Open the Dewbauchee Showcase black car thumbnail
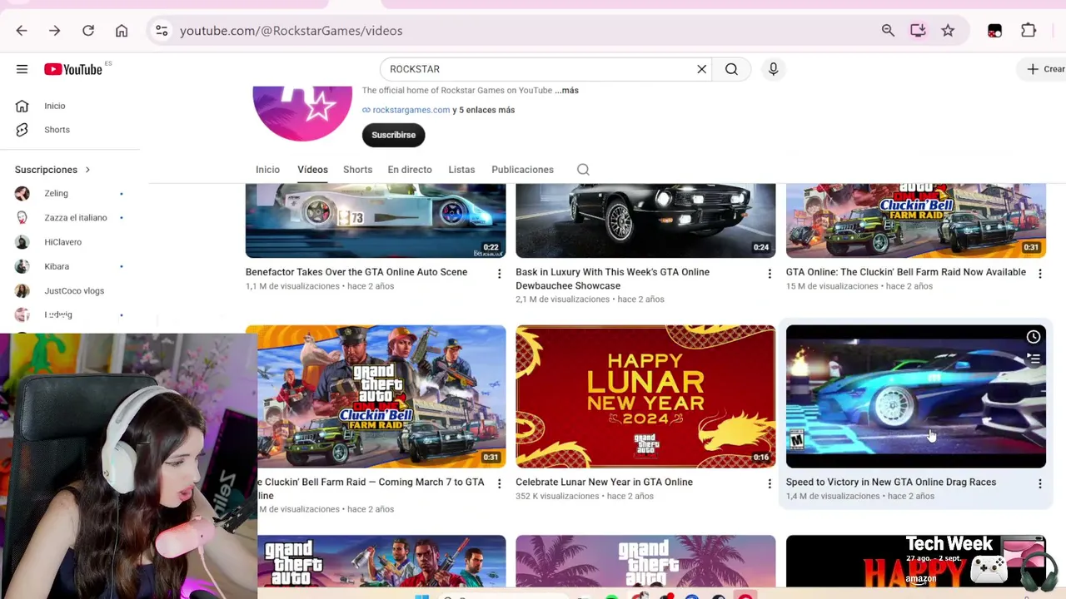Image resolution: width=1066 pixels, height=599 pixels. (x=645, y=220)
